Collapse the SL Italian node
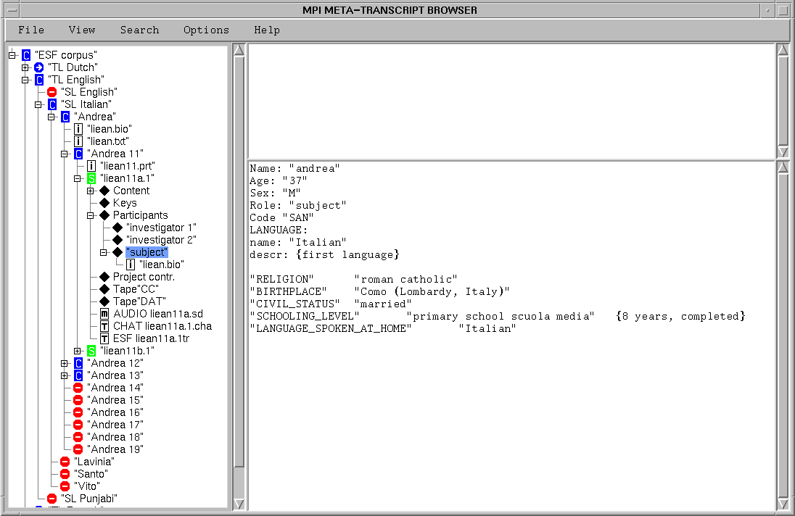The width and height of the screenshot is (795, 516). (x=38, y=104)
